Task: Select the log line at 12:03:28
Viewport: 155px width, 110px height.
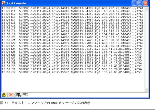Action: 72,61
